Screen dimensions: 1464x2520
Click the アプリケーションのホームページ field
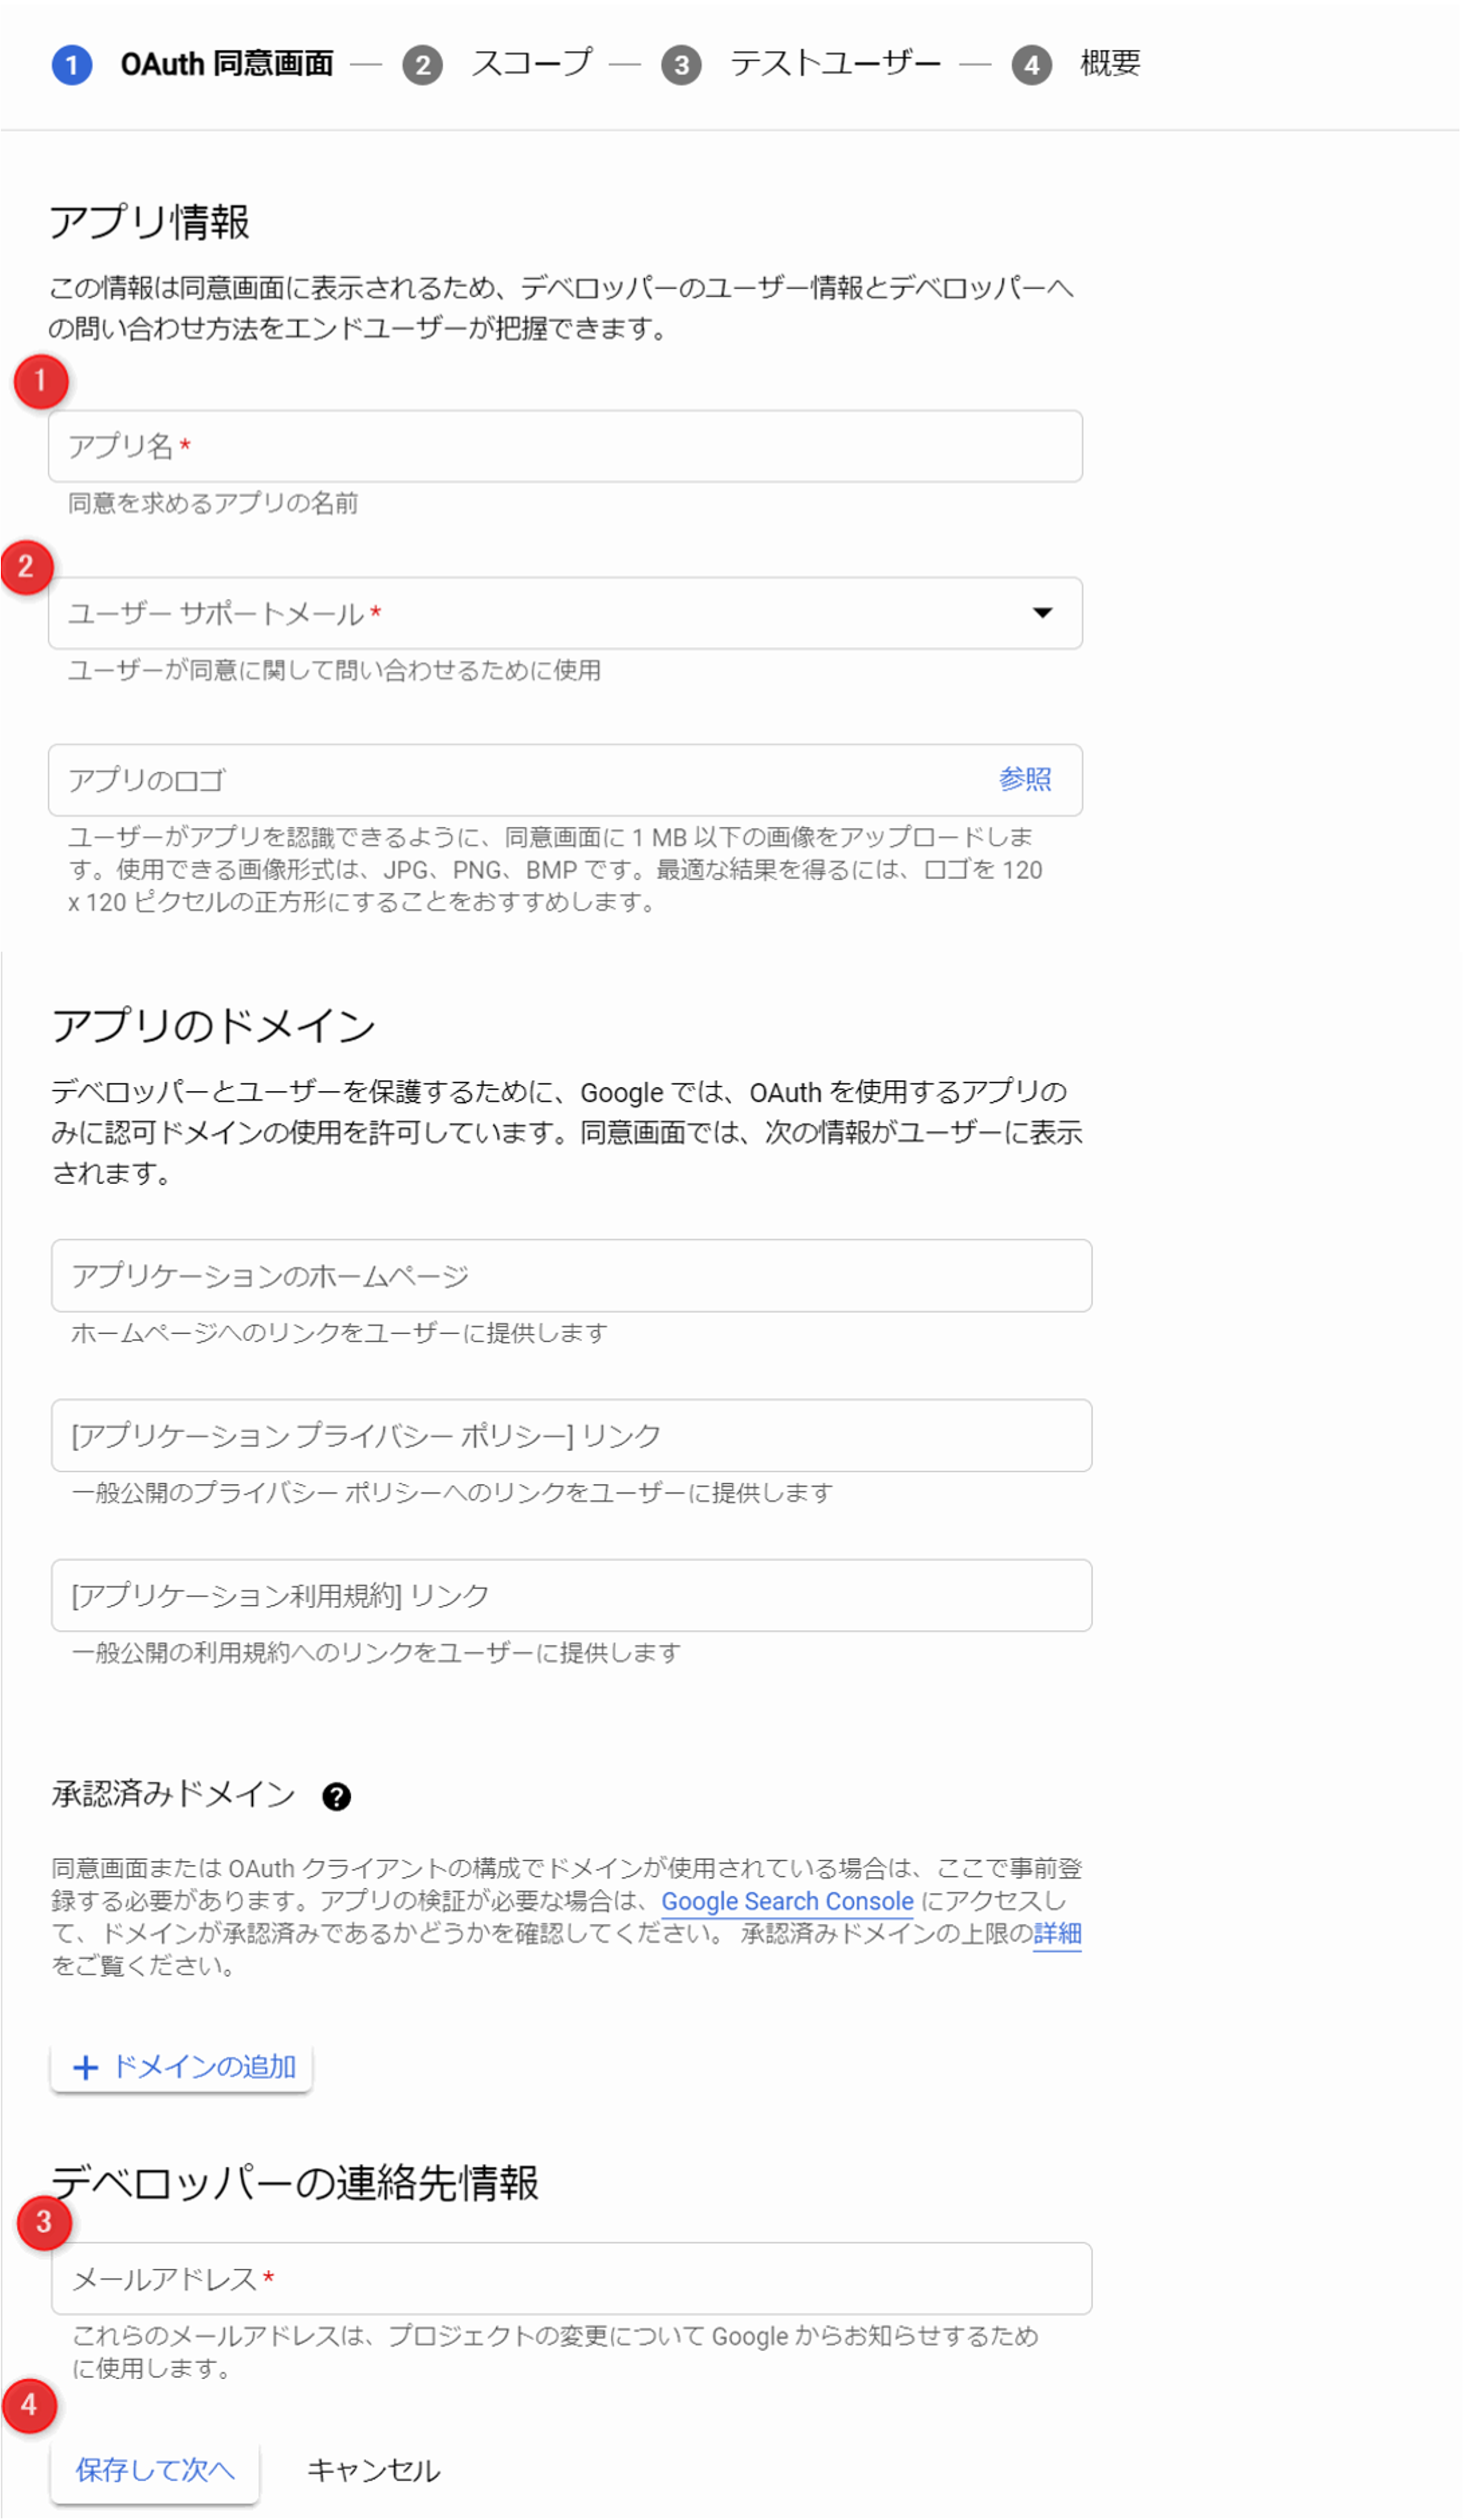[x=571, y=1276]
